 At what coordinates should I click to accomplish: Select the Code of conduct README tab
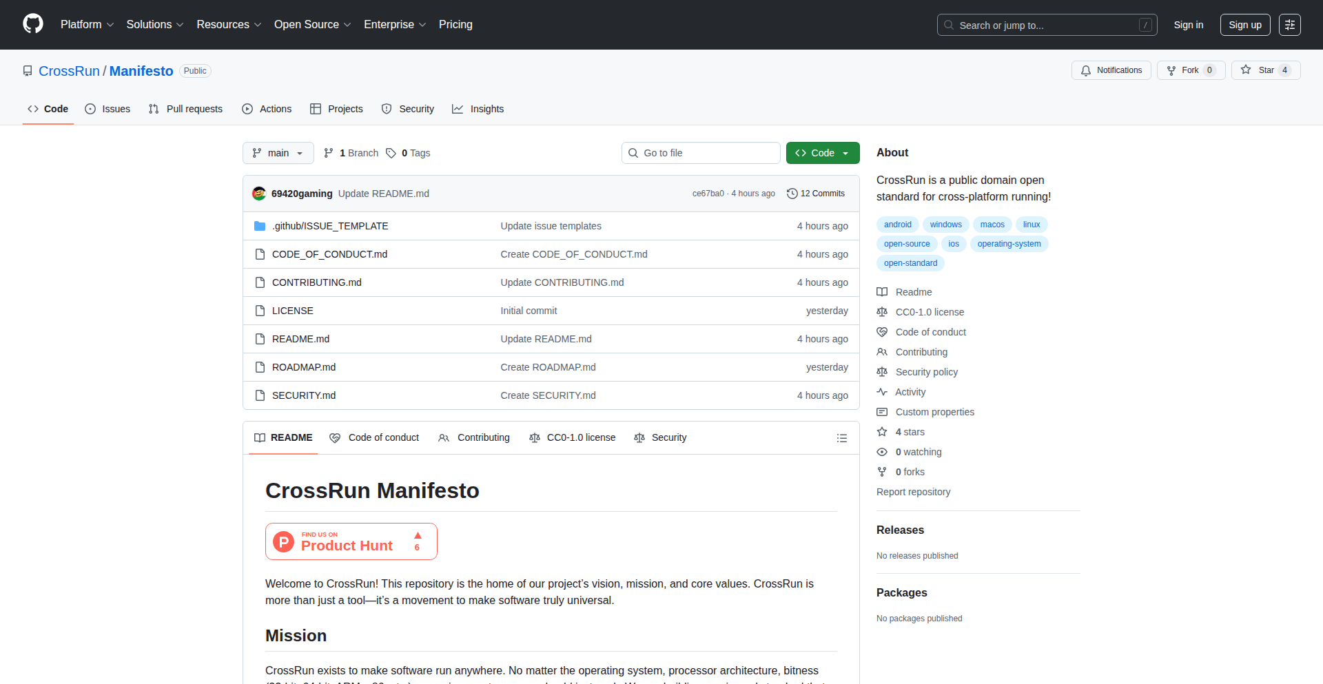point(374,437)
